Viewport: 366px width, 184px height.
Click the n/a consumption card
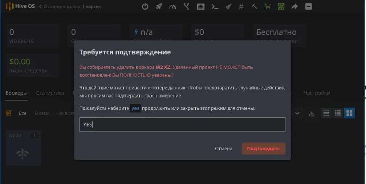(x=156, y=33)
